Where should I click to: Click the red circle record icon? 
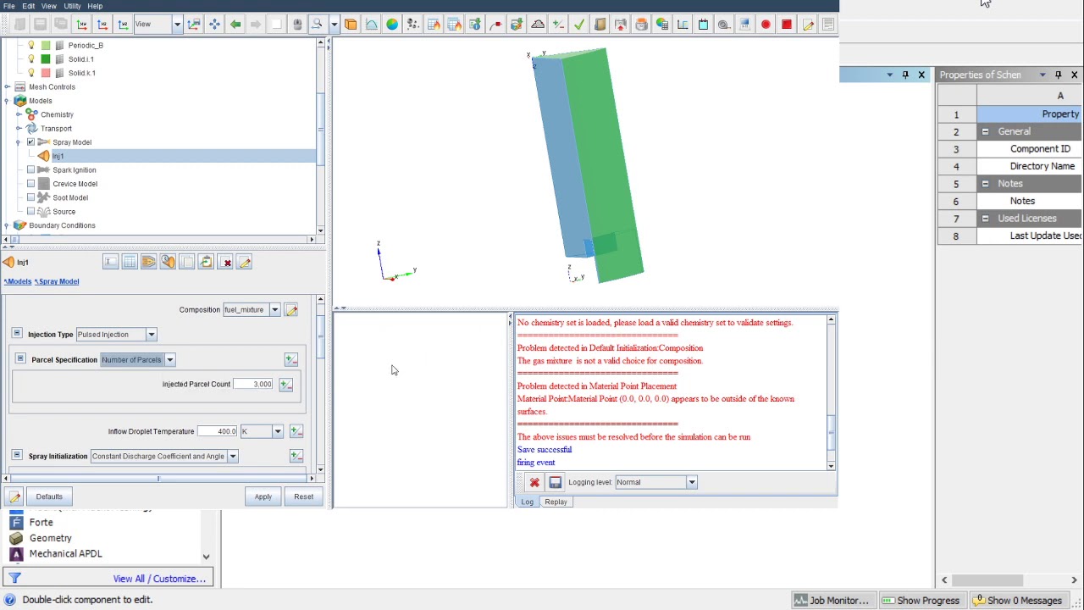point(766,25)
